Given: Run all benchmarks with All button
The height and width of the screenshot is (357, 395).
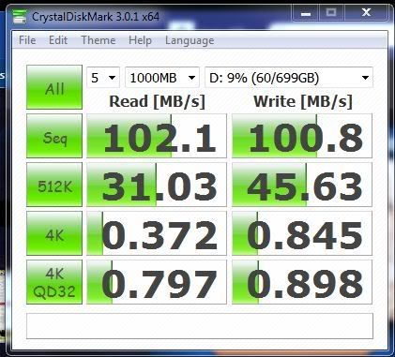Looking at the screenshot, I should (54, 87).
